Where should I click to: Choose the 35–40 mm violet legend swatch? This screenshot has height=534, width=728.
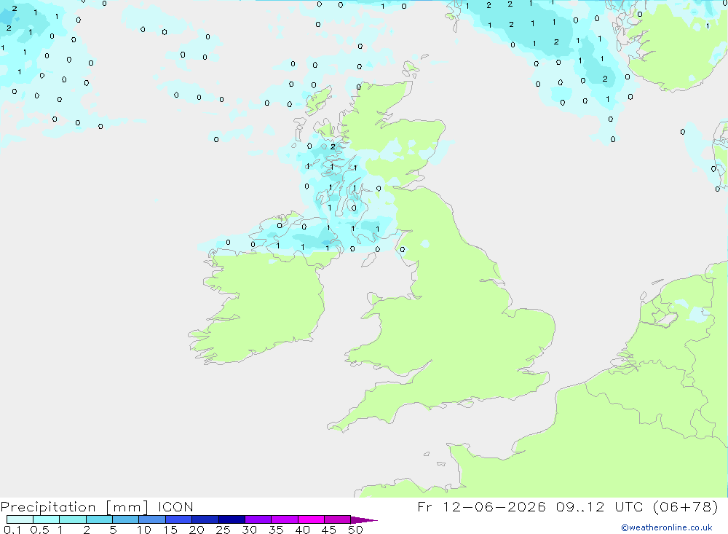284,519
